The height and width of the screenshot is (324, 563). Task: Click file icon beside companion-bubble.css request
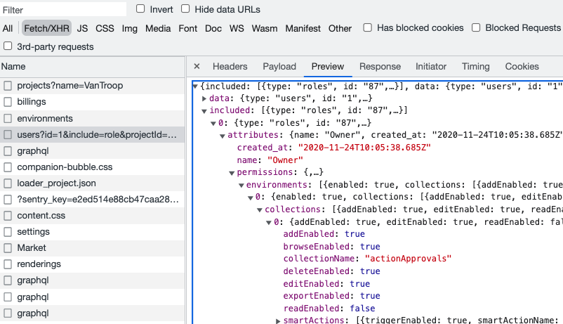click(x=8, y=167)
